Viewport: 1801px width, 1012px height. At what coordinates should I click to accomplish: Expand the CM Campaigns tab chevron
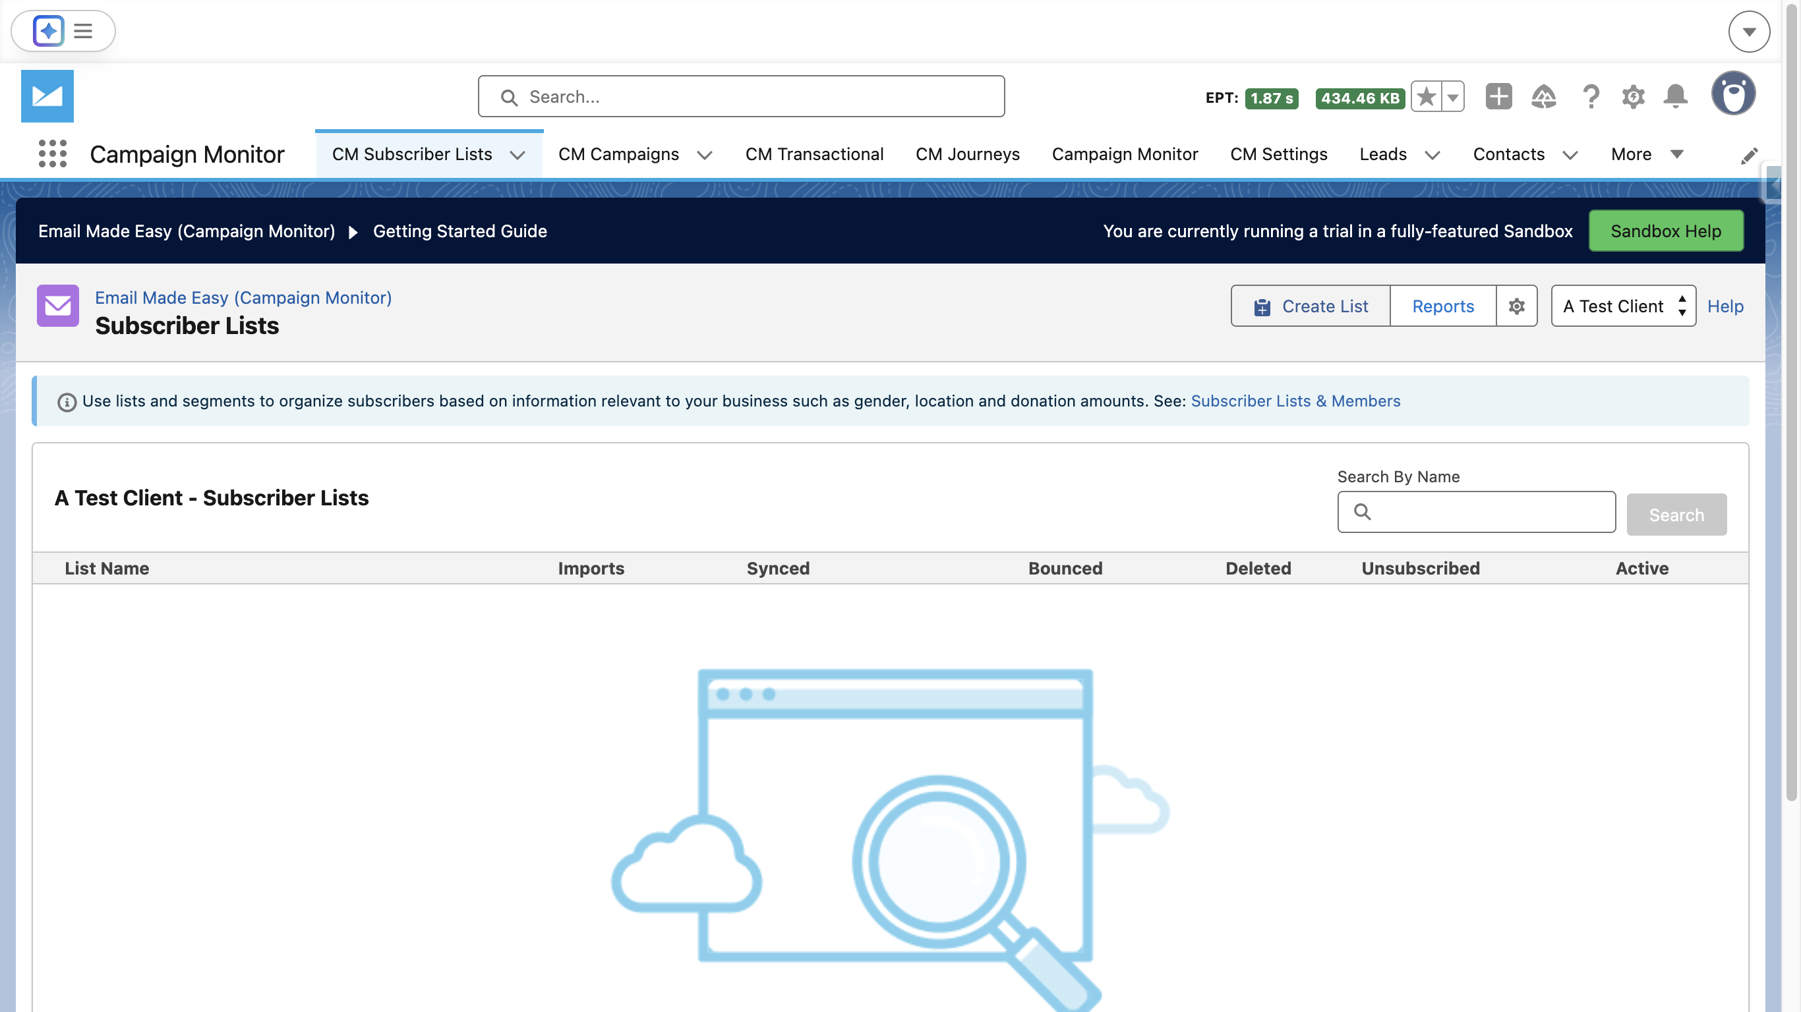tap(705, 154)
